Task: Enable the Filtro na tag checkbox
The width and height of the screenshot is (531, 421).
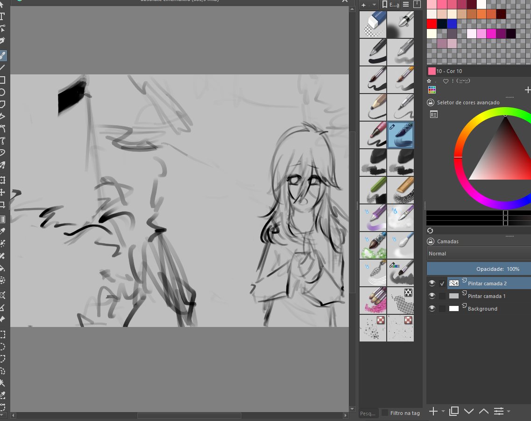Action: [385, 413]
